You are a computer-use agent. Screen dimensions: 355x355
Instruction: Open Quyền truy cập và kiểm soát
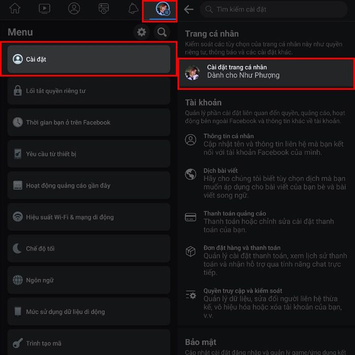click(266, 303)
